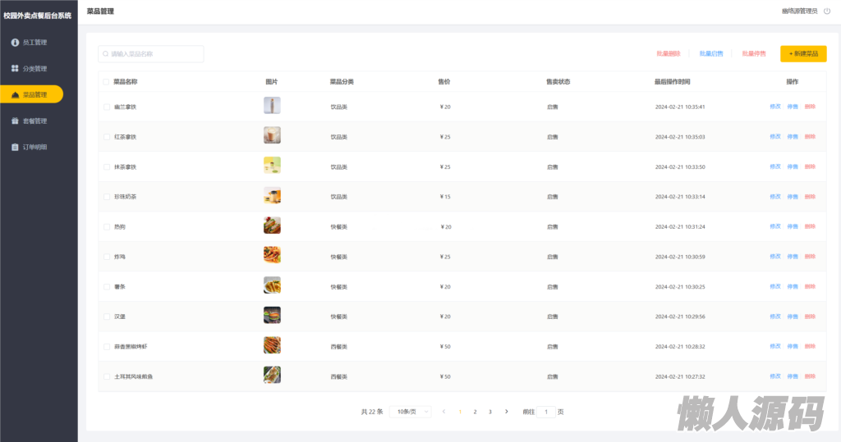This screenshot has height=442, width=841.
Task: Check the 幽兰拿铁 row checkbox
Action: click(107, 107)
